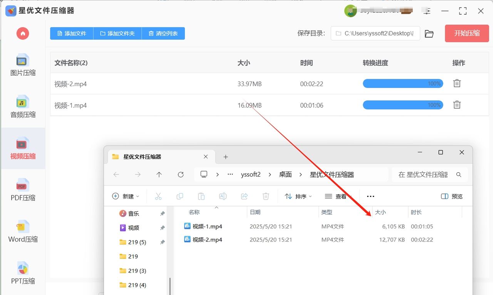
Task: Toggle the 预览 preview pane in Explorer
Action: pyautogui.click(x=452, y=197)
